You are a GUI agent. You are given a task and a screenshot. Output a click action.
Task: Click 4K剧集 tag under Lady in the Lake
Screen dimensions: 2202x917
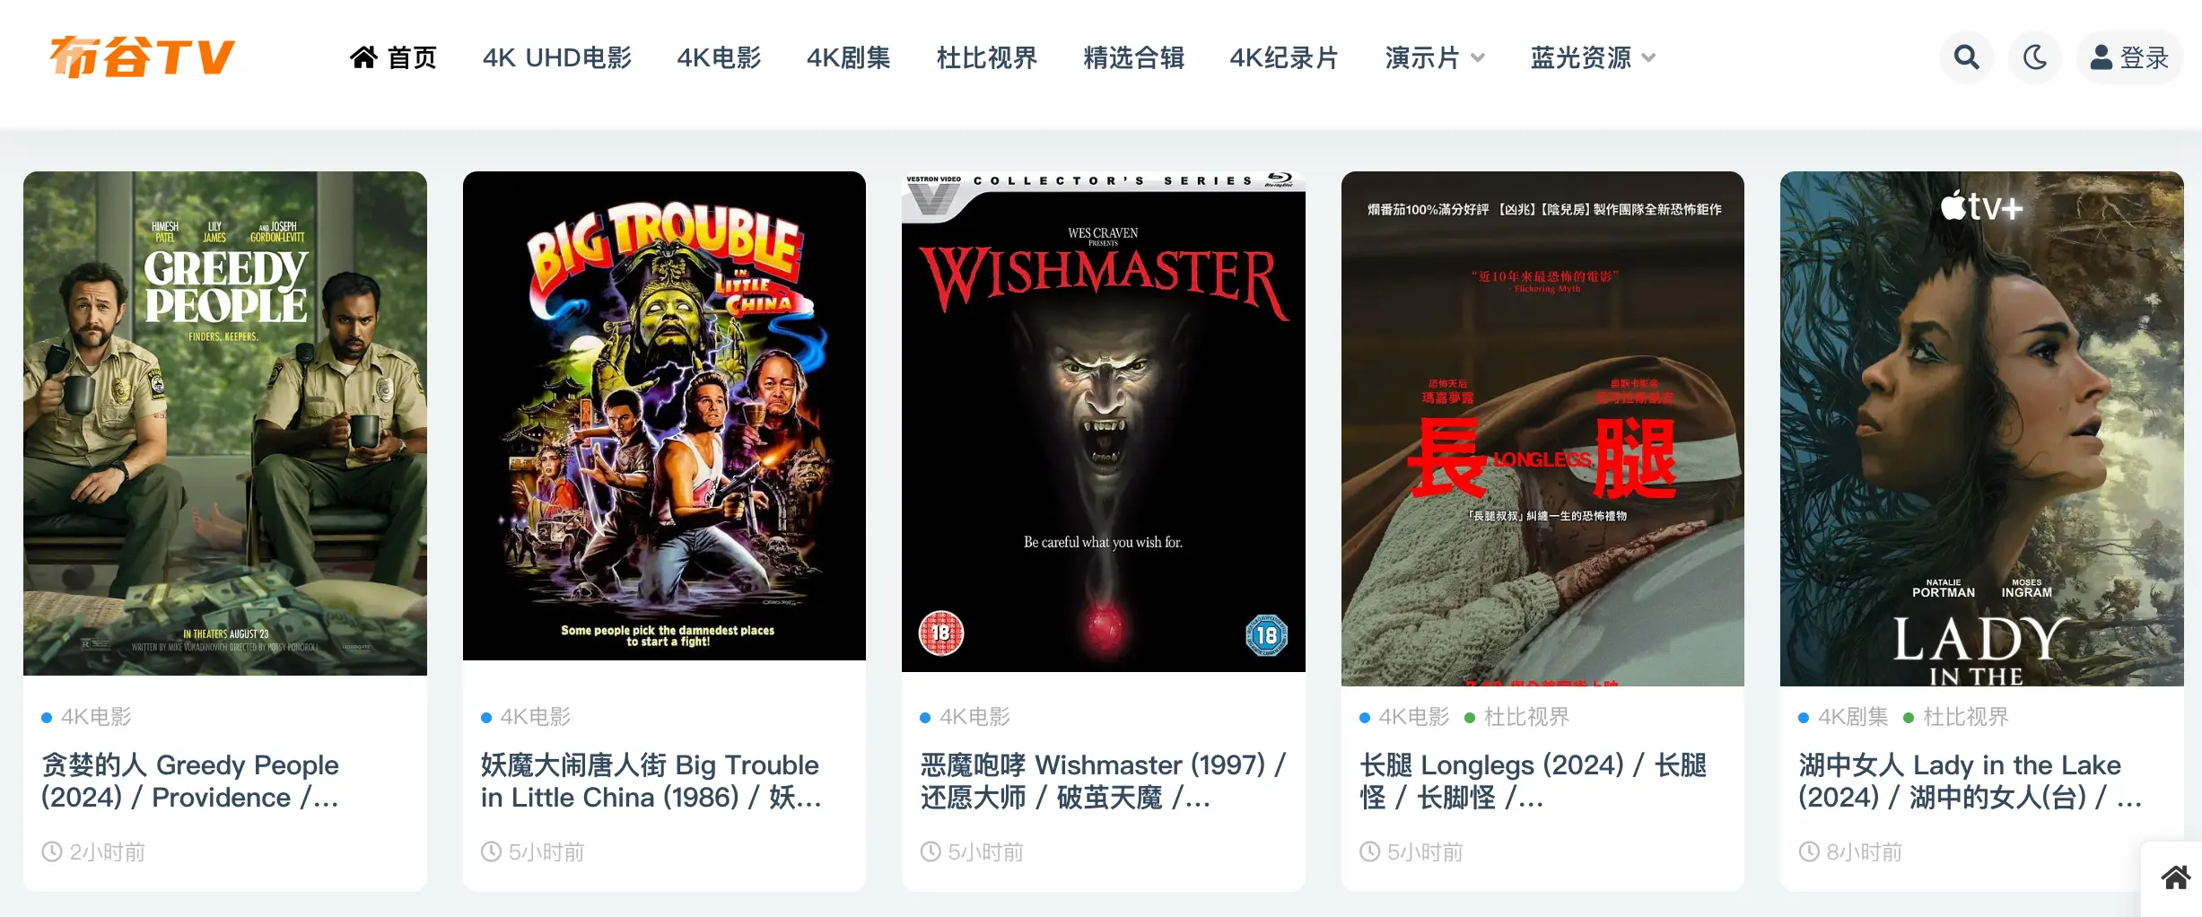(1853, 717)
